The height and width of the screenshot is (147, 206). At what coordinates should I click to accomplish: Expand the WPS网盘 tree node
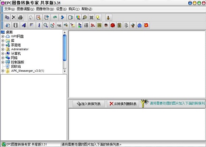coord(3,36)
